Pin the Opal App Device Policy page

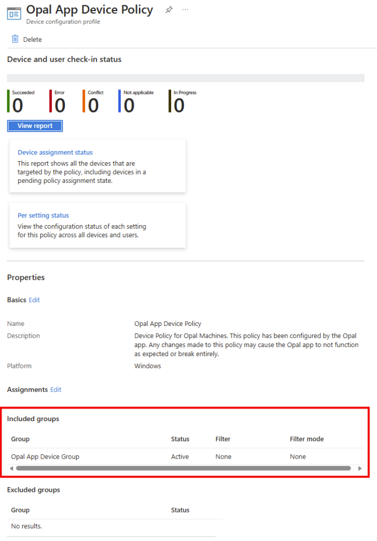coord(168,10)
